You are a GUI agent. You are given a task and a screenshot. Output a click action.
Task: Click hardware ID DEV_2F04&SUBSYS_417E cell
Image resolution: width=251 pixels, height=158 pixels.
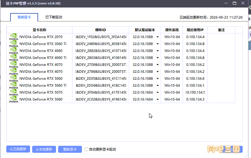(x=101, y=92)
